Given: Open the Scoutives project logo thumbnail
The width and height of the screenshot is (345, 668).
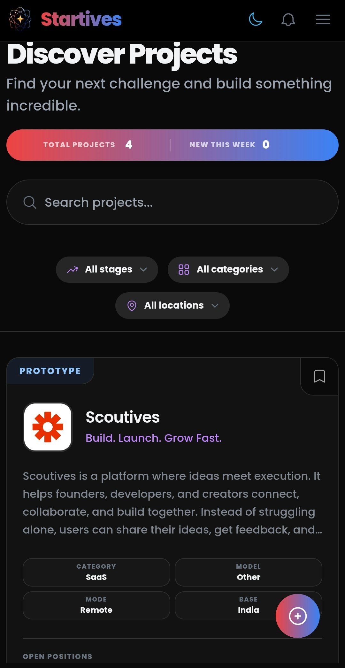Looking at the screenshot, I should [48, 427].
